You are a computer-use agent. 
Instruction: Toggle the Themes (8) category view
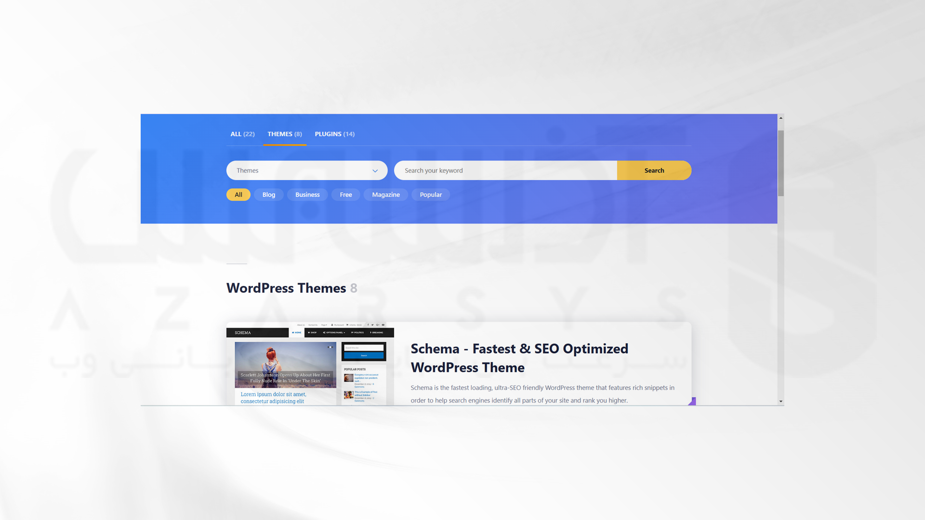pyautogui.click(x=285, y=133)
